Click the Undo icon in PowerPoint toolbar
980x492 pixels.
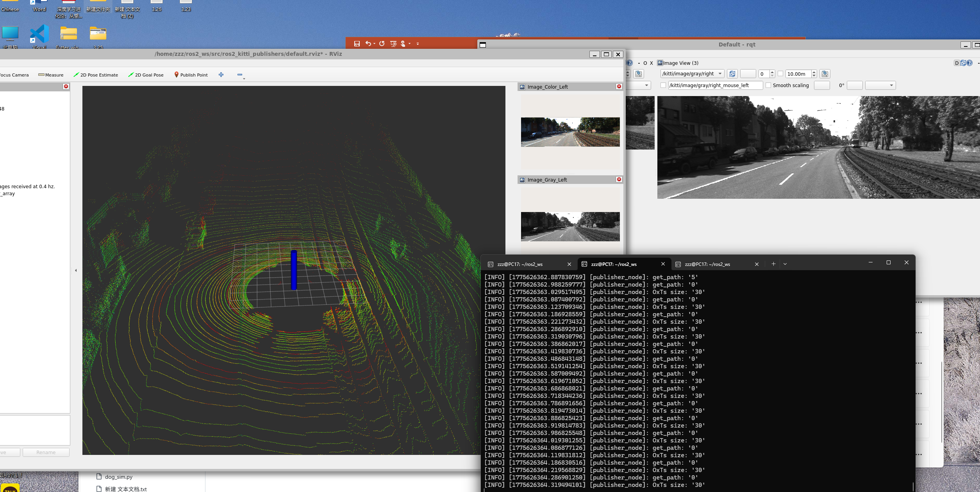[368, 43]
